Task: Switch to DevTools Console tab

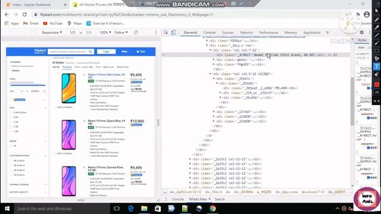Action: point(210,32)
